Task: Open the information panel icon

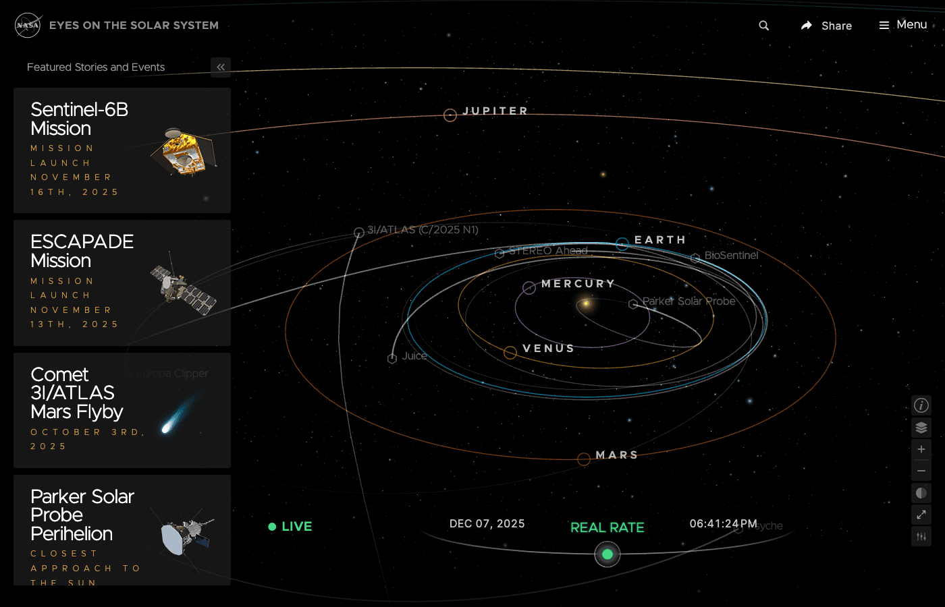Action: pos(921,405)
